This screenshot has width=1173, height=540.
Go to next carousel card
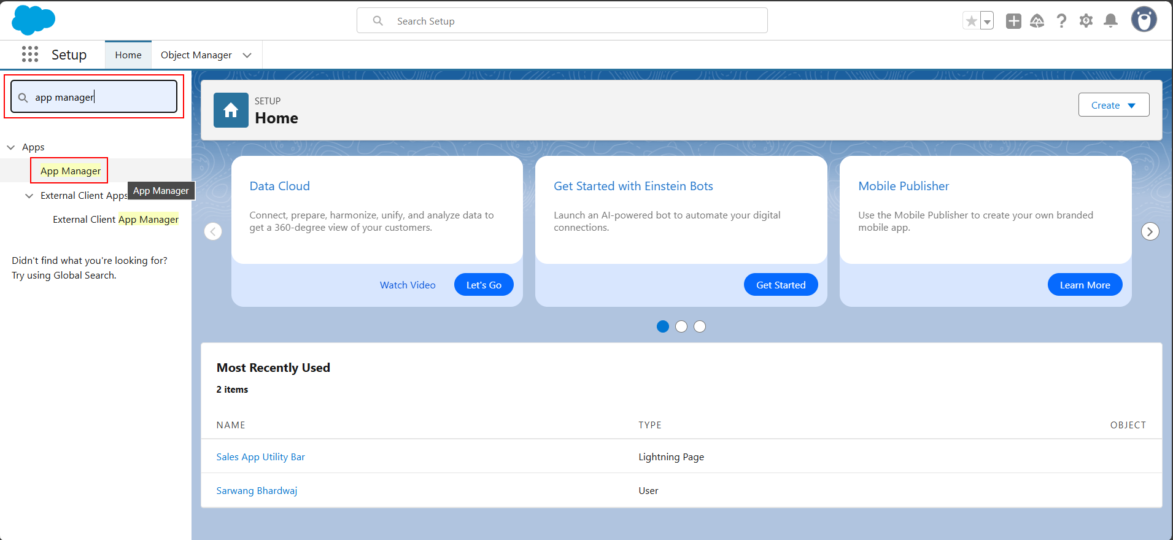click(1150, 231)
